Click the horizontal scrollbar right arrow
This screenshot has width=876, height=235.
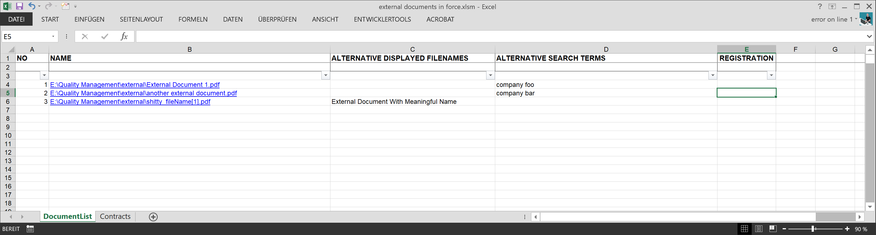click(x=860, y=217)
